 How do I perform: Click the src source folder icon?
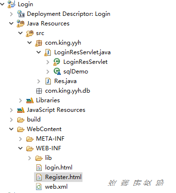pos(30,33)
